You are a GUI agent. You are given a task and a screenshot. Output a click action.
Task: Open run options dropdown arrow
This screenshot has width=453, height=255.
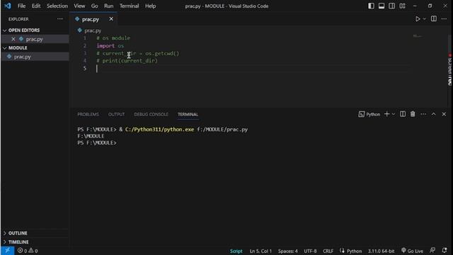point(424,19)
